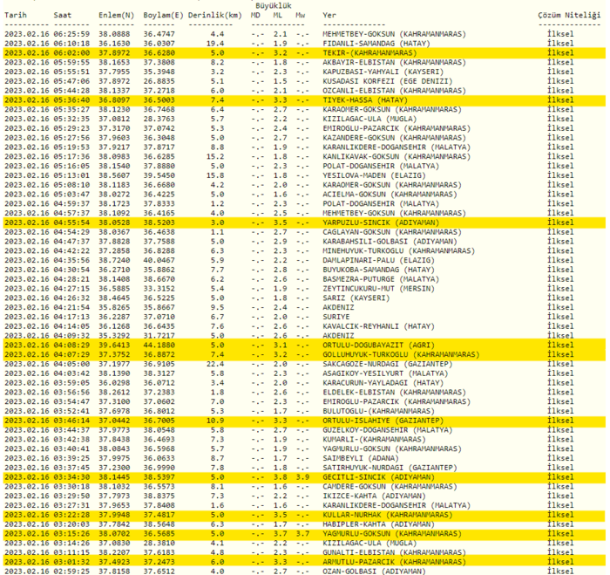Select highlighted GOLLUHUYUK-TURKOGLU (KAHRAMANMARAS) row
This screenshot has height=575, width=610.
click(x=305, y=354)
